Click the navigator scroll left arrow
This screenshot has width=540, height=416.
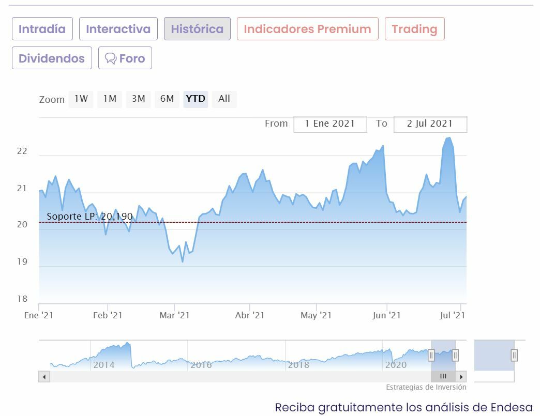44,377
